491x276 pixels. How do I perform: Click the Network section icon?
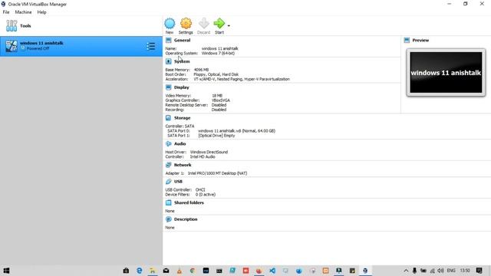tap(169, 165)
